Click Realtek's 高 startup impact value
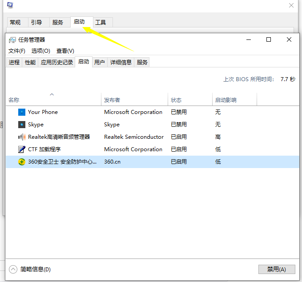The image size is (302, 282). click(218, 137)
